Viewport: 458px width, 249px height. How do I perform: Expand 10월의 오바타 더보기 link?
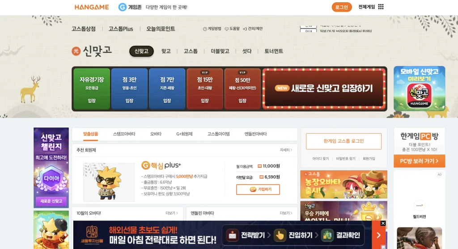click(172, 213)
